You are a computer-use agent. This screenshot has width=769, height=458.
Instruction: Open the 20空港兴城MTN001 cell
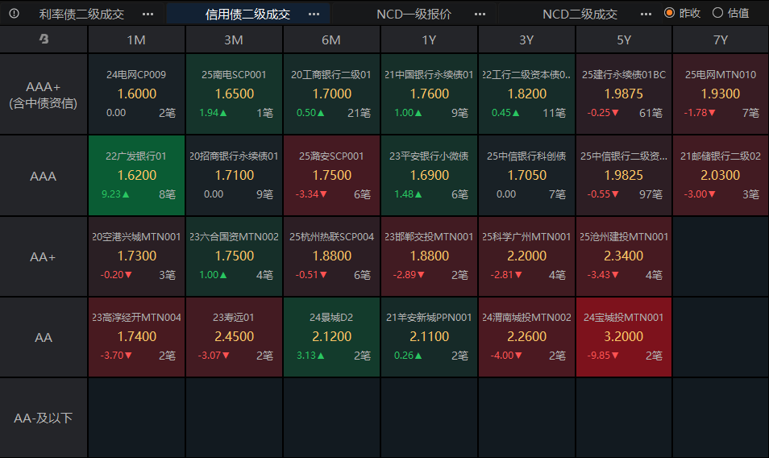136,256
